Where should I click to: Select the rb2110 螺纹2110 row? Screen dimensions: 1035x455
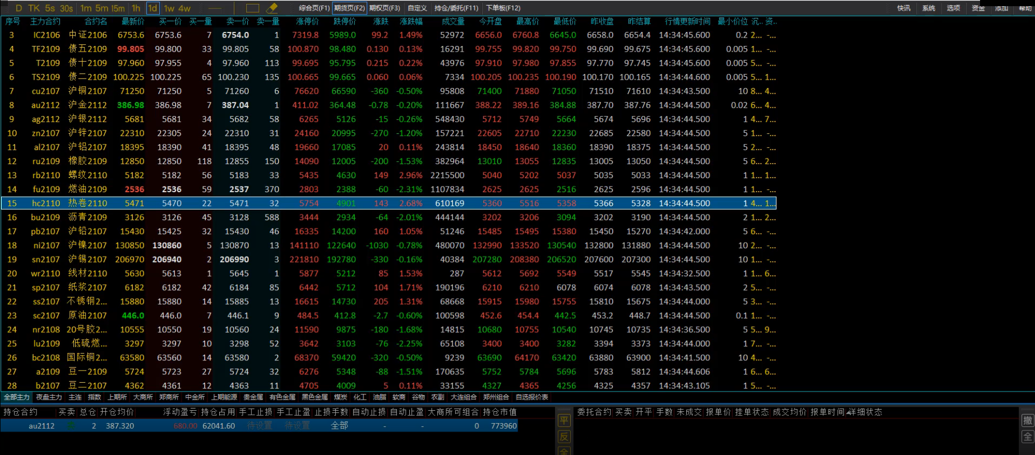click(46, 175)
